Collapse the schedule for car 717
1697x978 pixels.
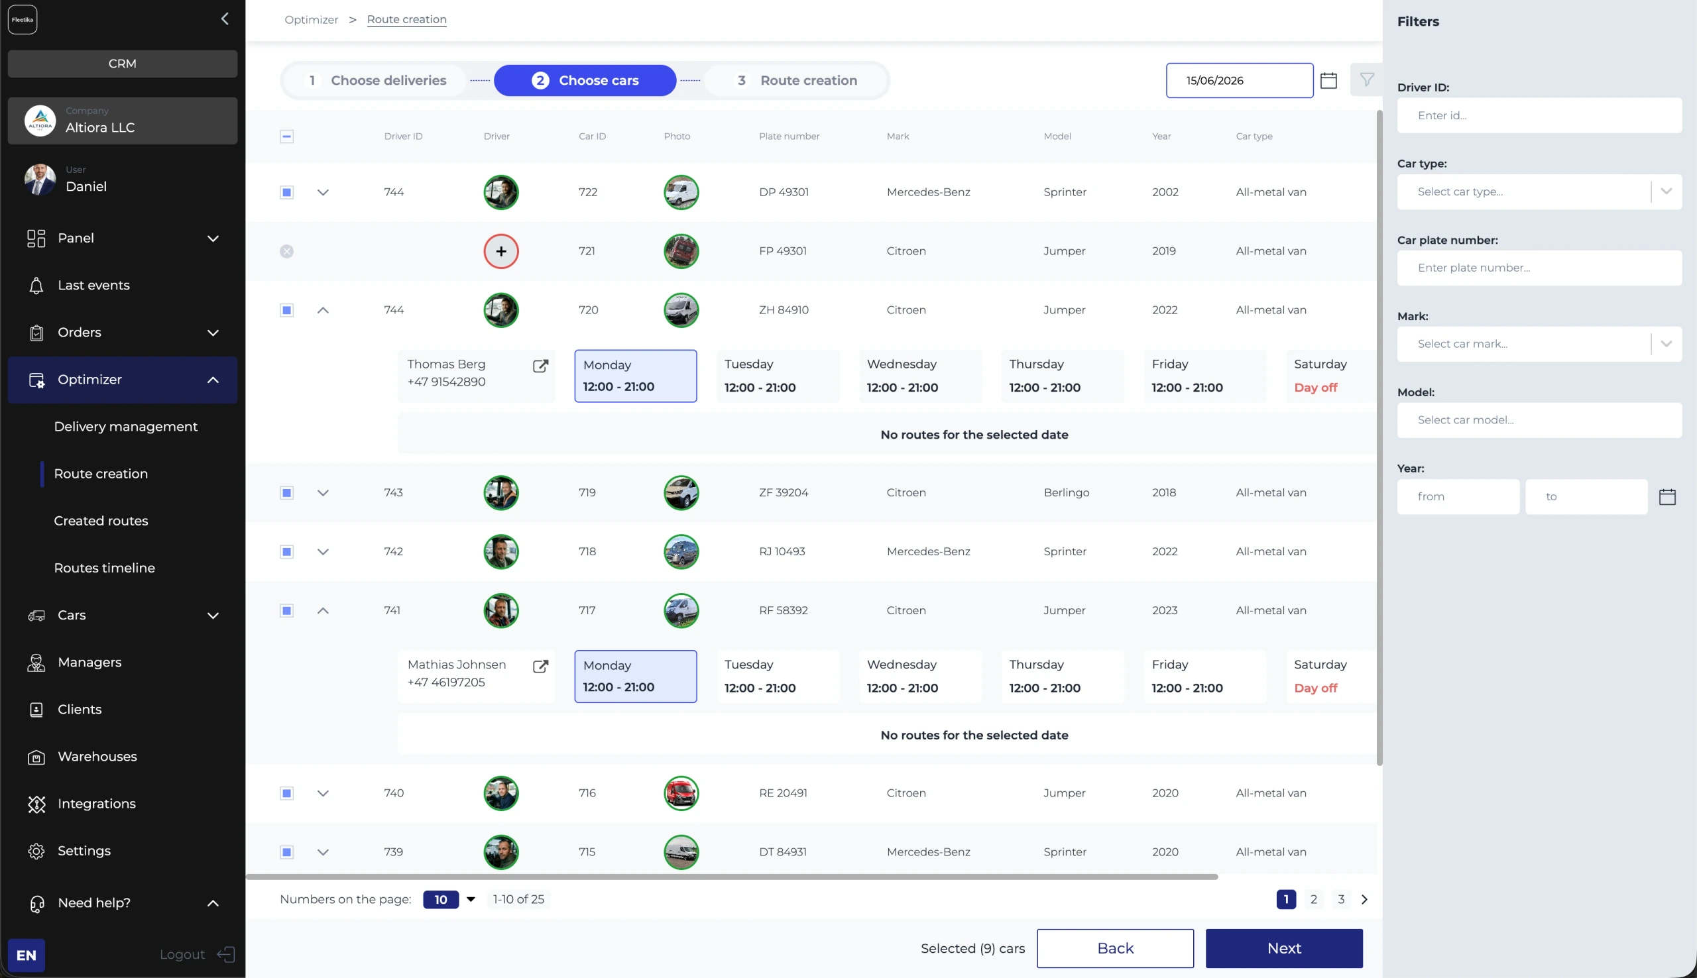pyautogui.click(x=323, y=610)
